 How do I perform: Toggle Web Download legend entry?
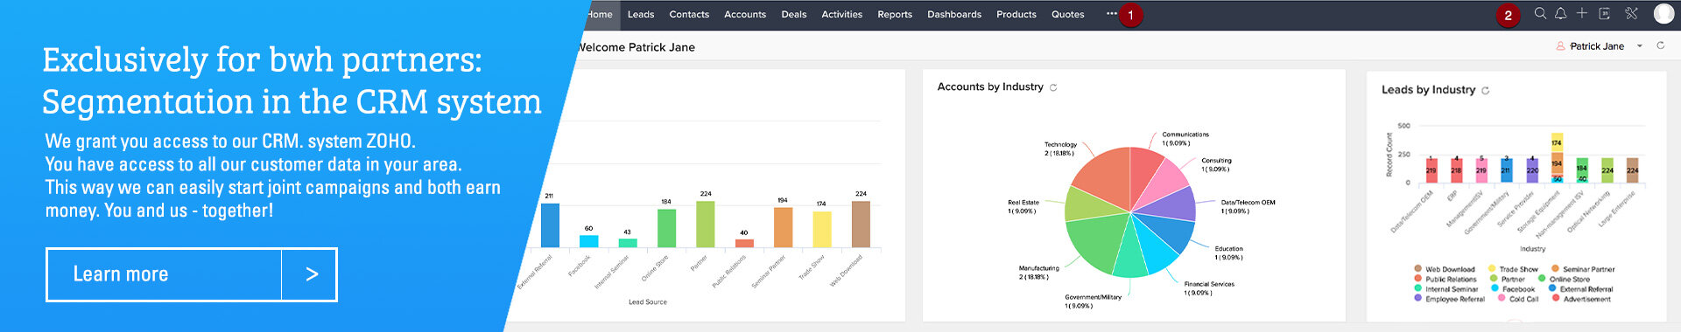click(1444, 270)
